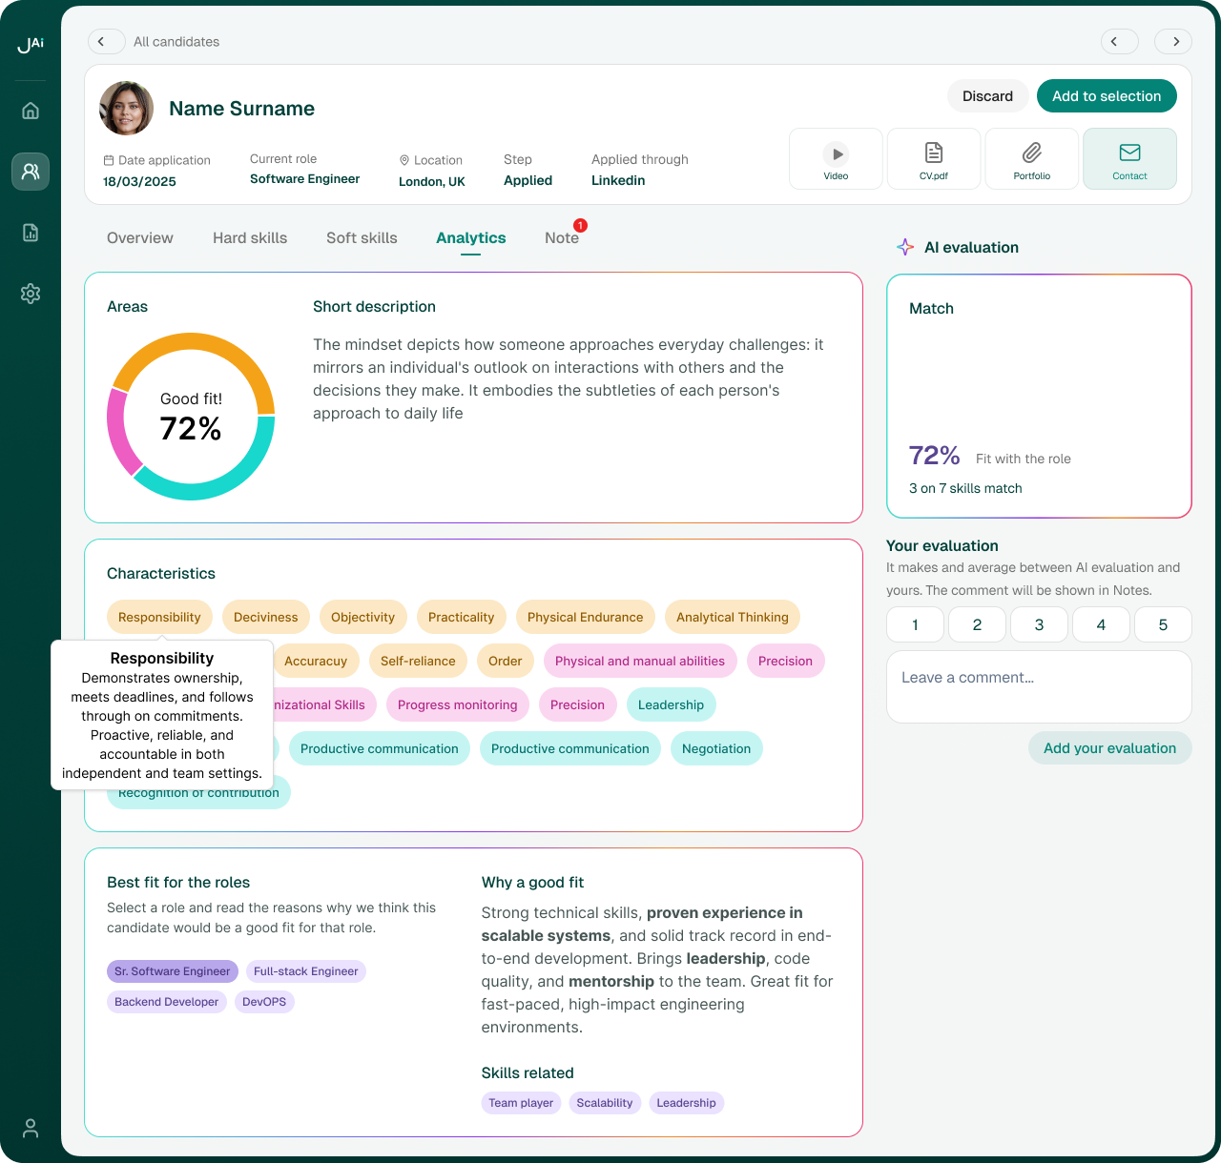Screen dimensions: 1221x1163
Task: Go to the previous candidate
Action: tap(1119, 42)
